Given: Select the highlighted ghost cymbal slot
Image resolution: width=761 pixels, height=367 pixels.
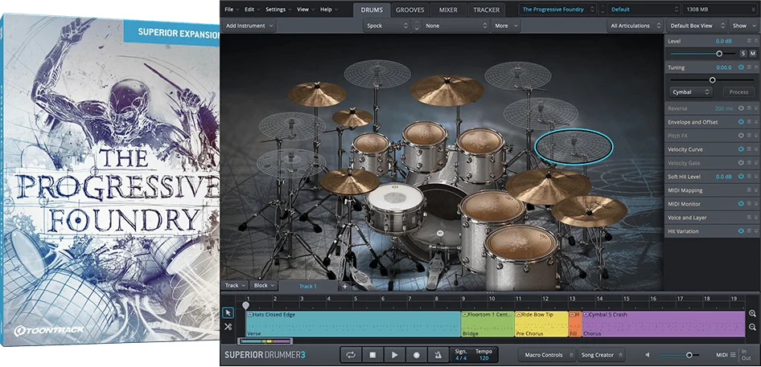Looking at the screenshot, I should [574, 147].
